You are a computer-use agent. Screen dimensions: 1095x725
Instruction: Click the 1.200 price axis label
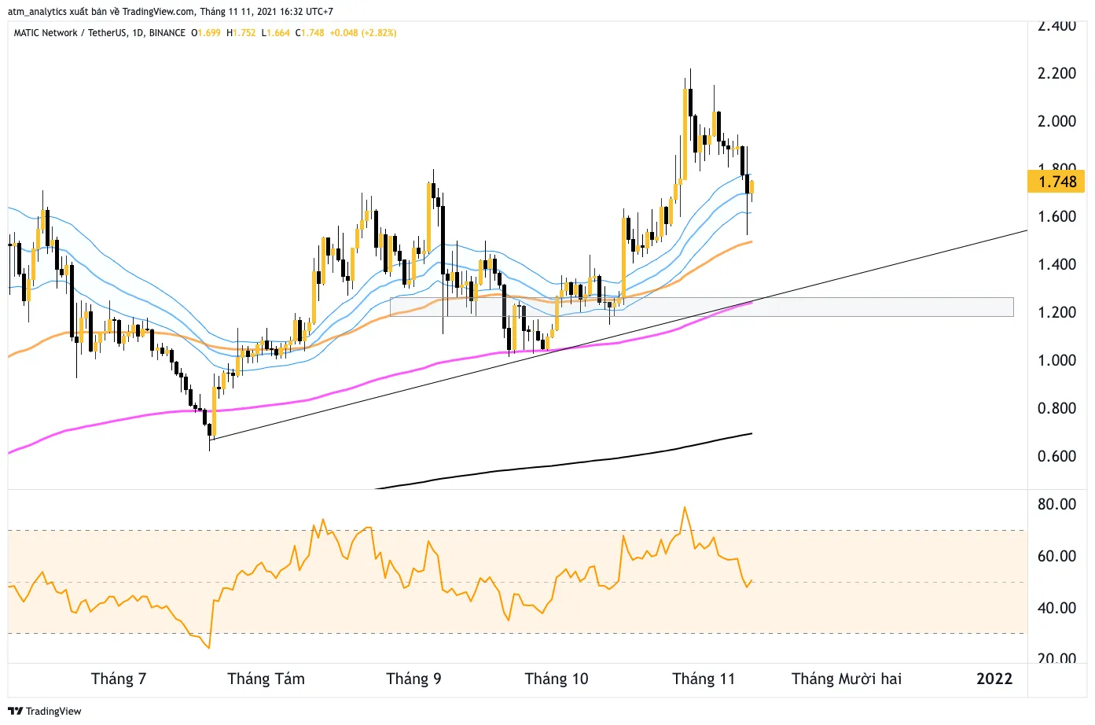(1056, 312)
